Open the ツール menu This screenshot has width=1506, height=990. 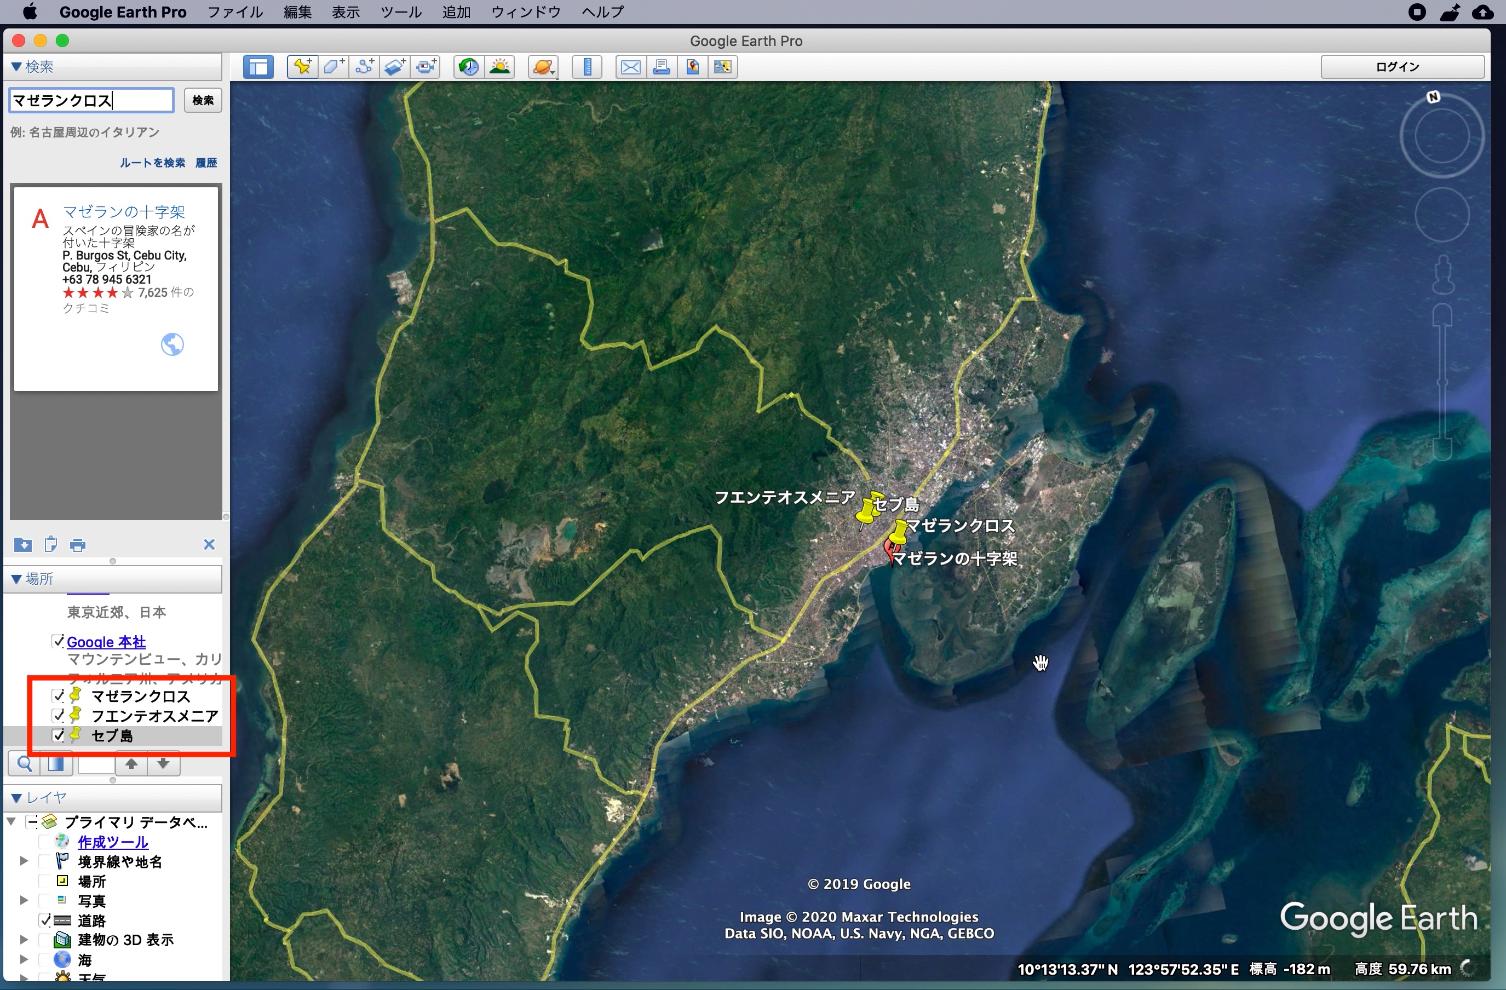(x=400, y=12)
